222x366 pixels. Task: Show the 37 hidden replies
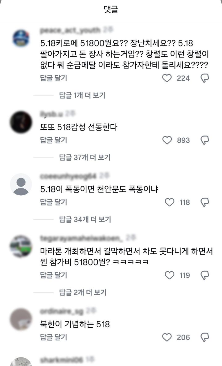click(84, 158)
